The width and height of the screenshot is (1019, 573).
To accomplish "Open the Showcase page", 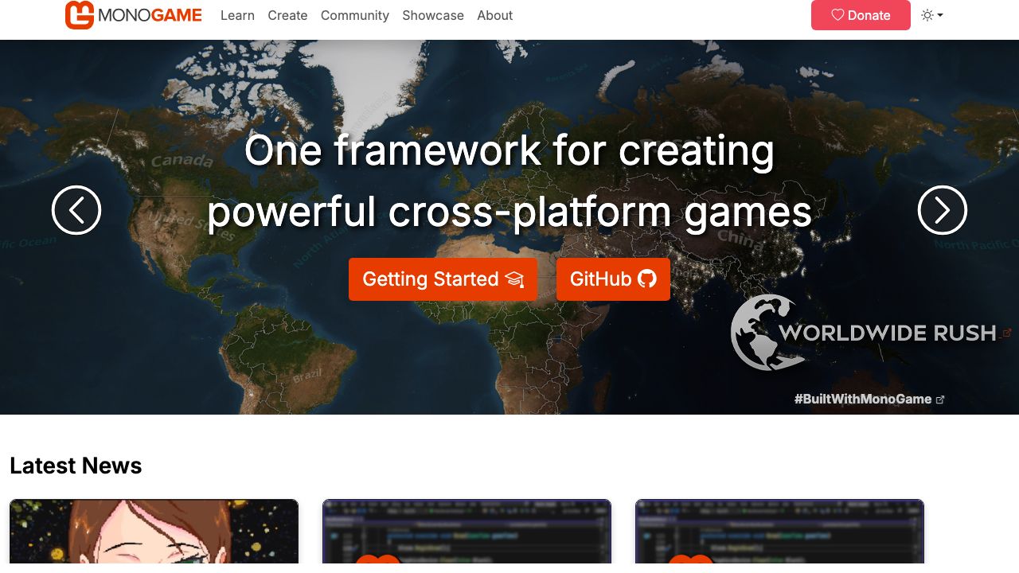I will (x=433, y=15).
